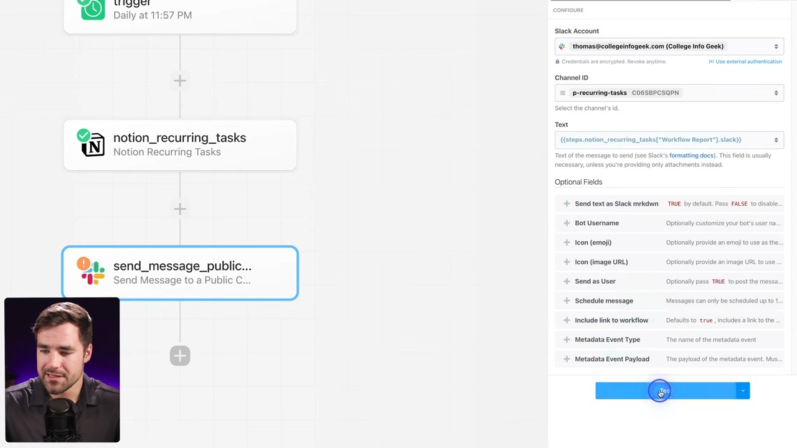Add step between Notion and Slack steps

[x=180, y=208]
